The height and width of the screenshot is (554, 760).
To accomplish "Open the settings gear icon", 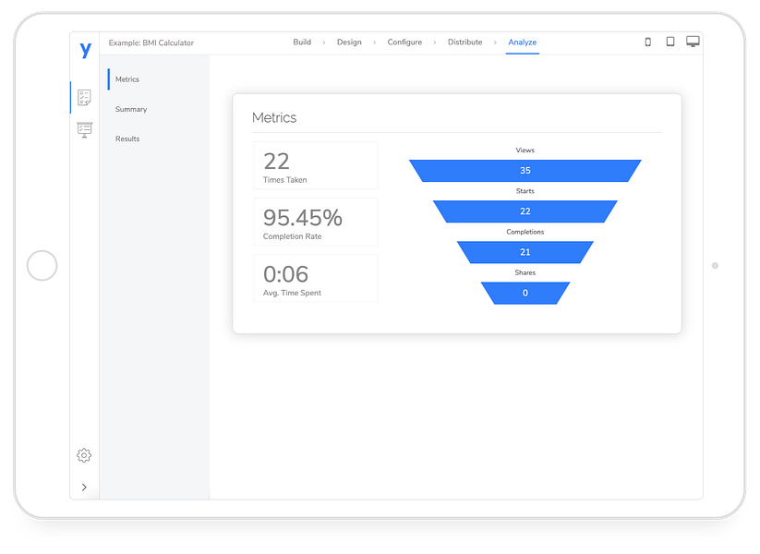I will (x=84, y=455).
